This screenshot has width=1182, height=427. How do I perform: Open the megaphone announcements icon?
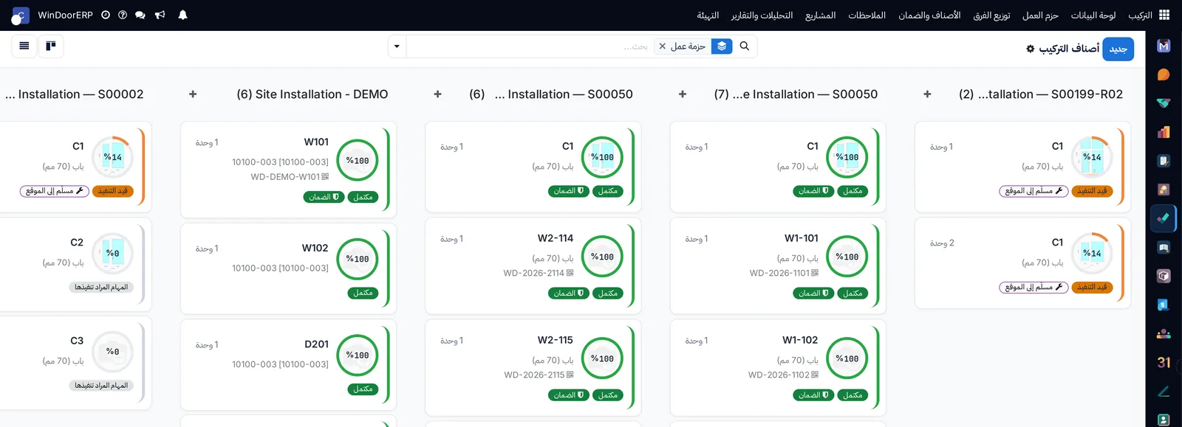[x=160, y=15]
